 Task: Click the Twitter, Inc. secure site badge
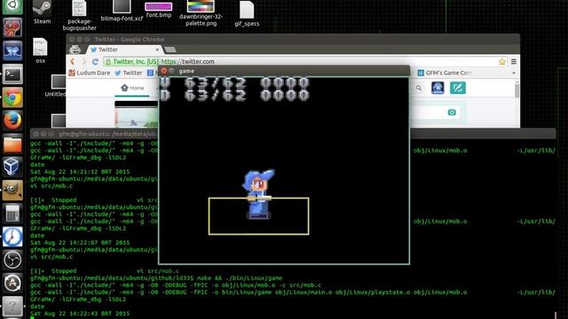(132, 61)
